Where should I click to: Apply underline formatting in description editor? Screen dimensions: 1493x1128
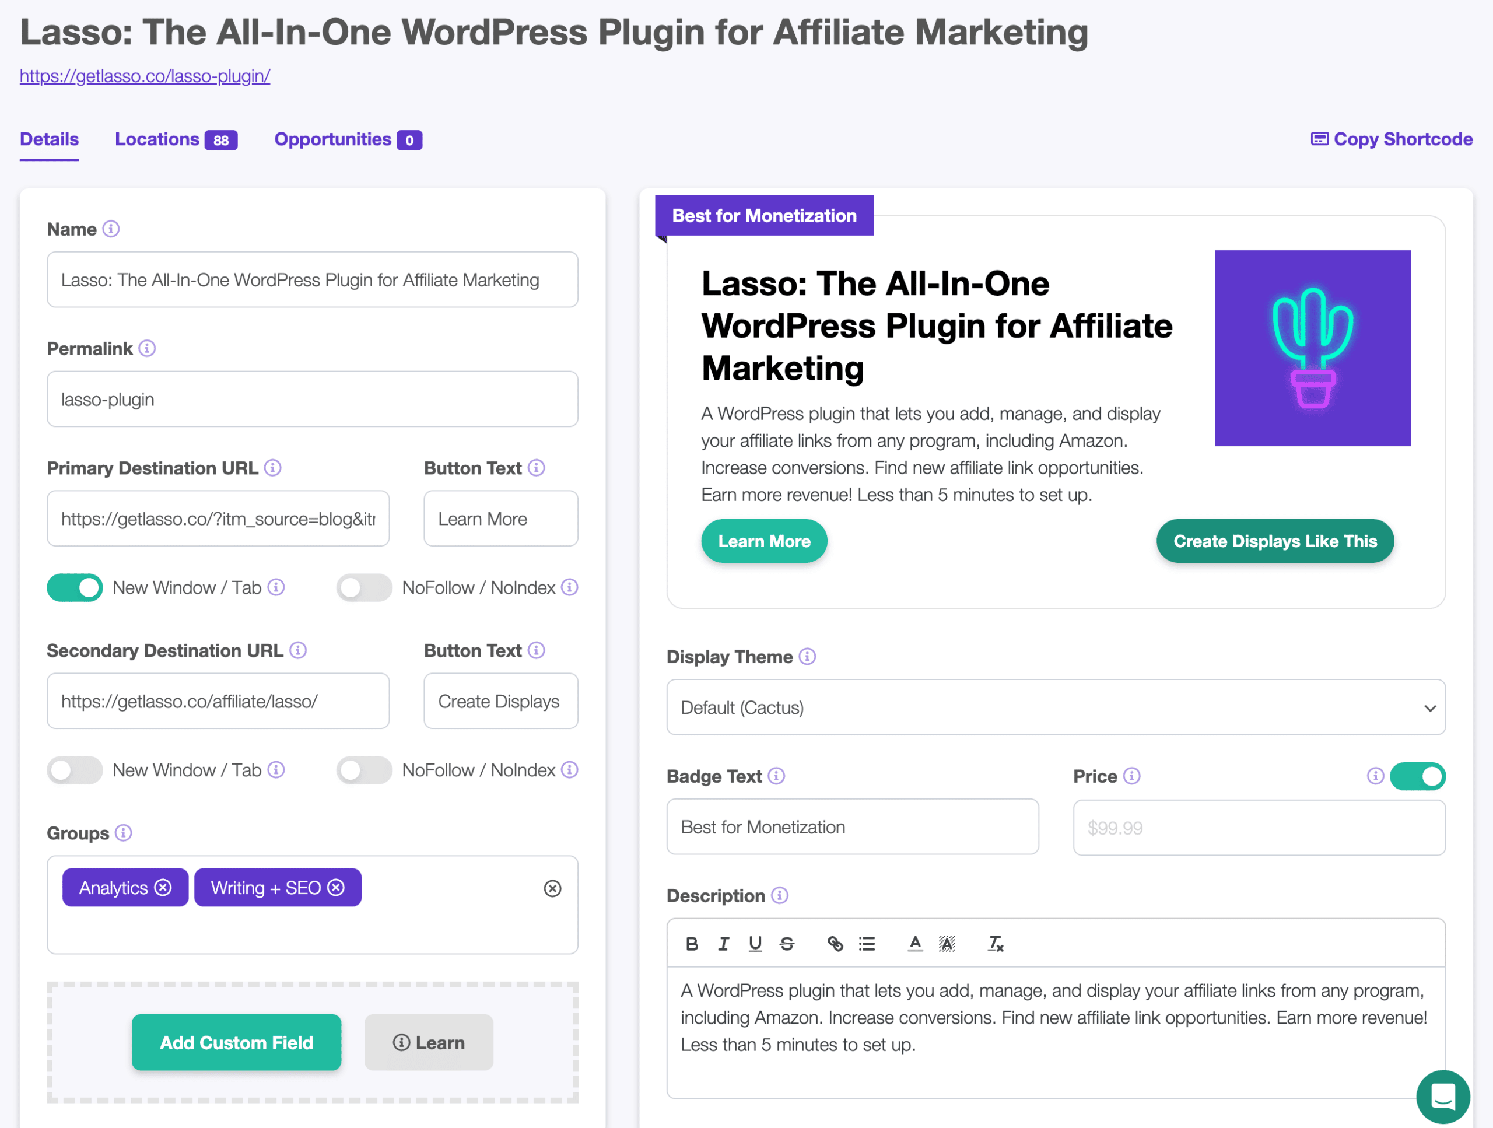[755, 944]
